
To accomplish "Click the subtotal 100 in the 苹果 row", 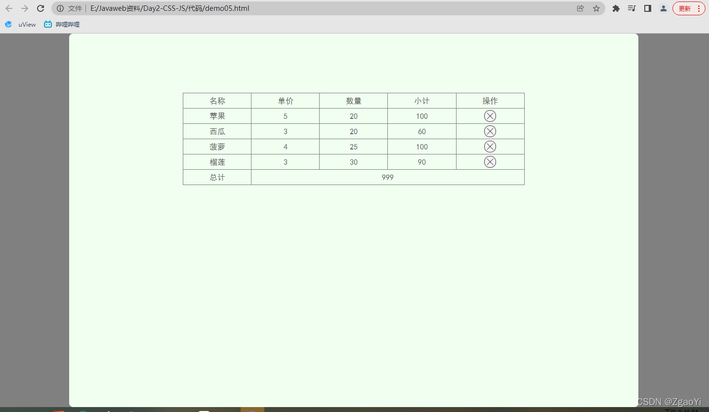I will (x=421, y=116).
